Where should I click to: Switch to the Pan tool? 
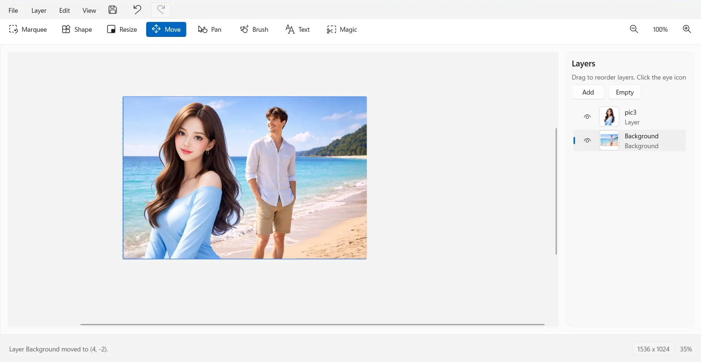(x=210, y=30)
